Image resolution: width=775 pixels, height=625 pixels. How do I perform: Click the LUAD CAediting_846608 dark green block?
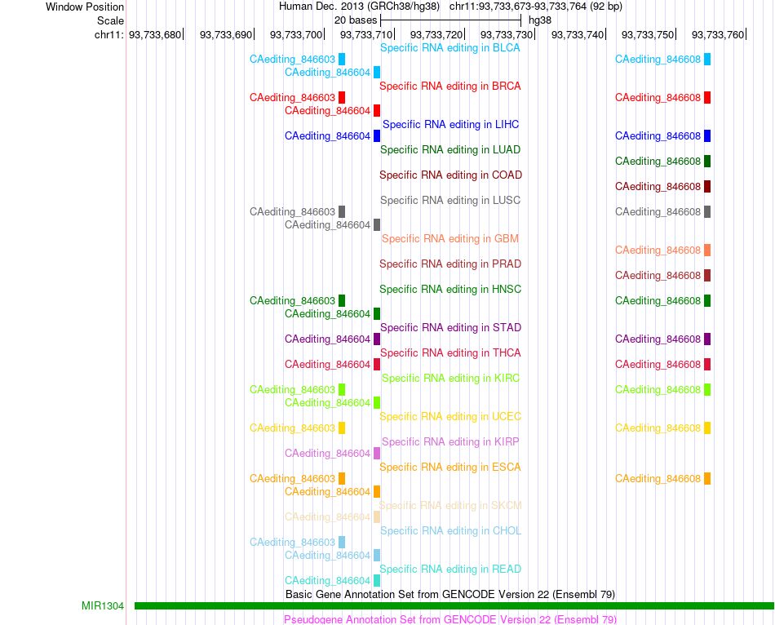coord(707,162)
